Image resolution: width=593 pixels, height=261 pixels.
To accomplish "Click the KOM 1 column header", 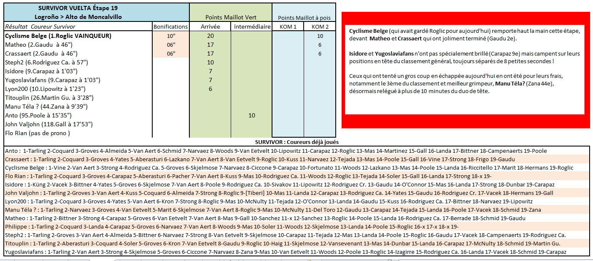I will tap(288, 27).
